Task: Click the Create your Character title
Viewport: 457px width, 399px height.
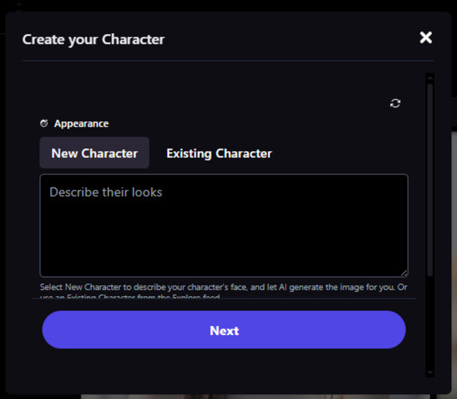Action: point(93,39)
